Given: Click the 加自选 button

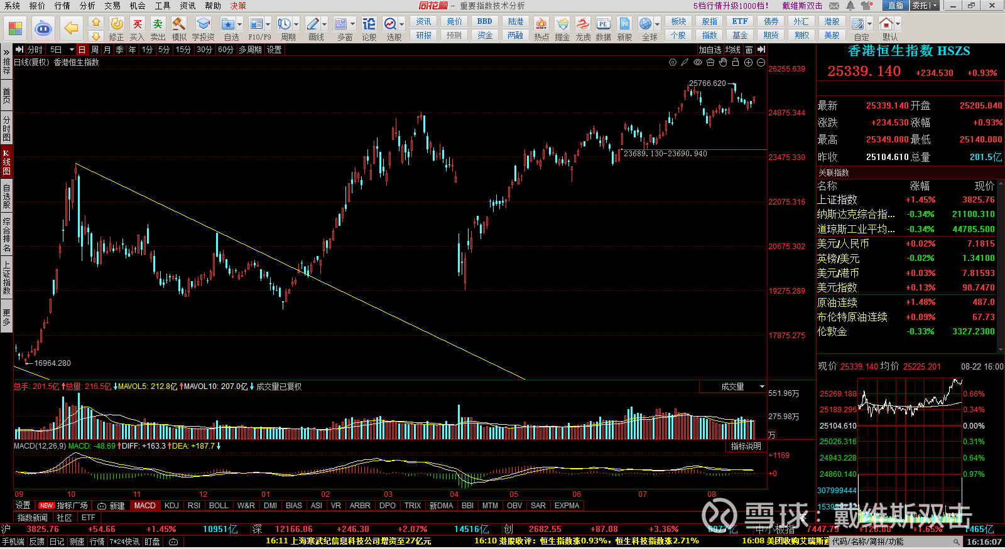Looking at the screenshot, I should coord(710,50).
